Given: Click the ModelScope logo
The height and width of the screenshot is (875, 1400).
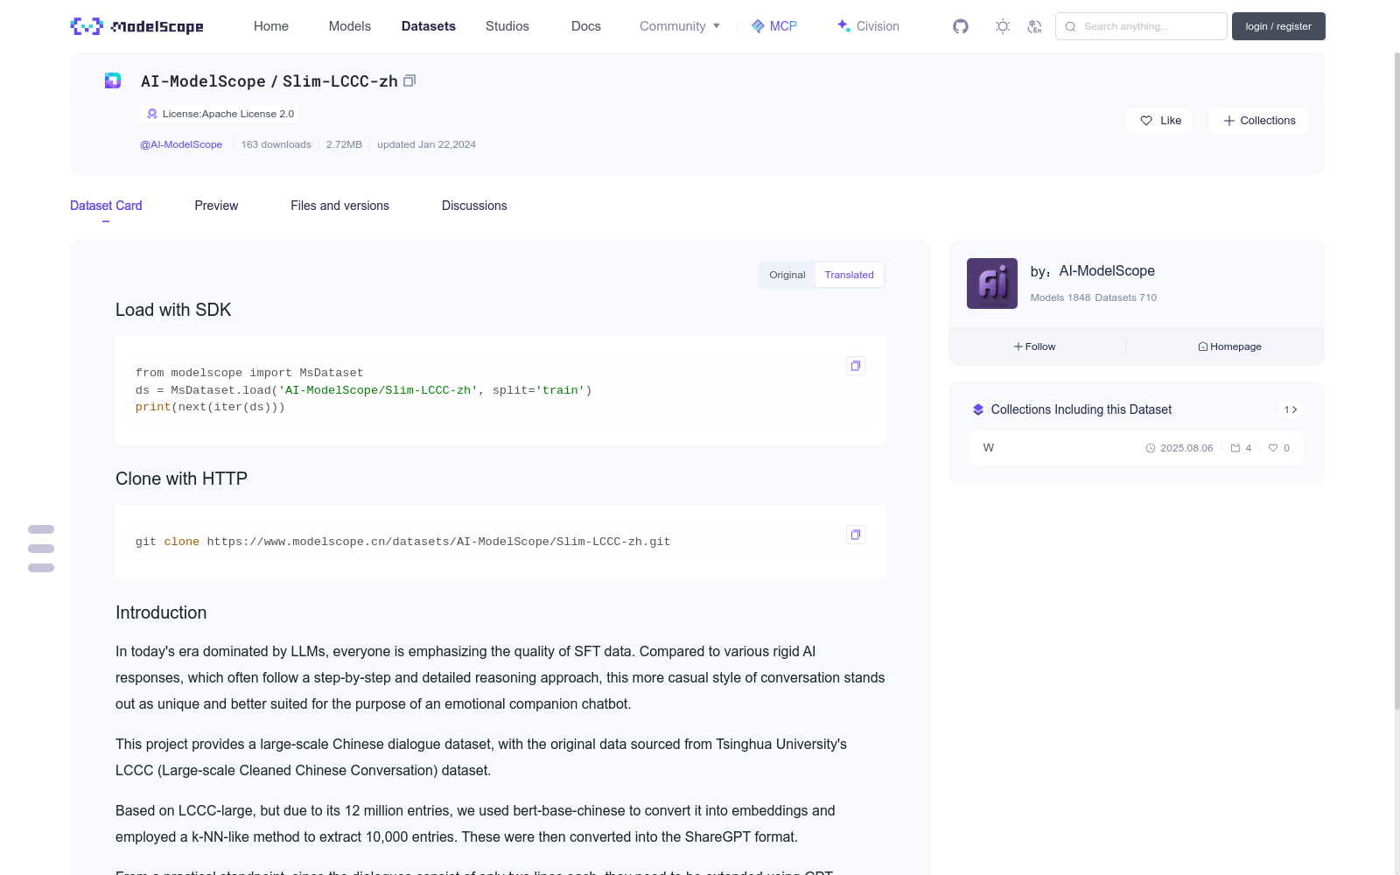Looking at the screenshot, I should [x=137, y=26].
